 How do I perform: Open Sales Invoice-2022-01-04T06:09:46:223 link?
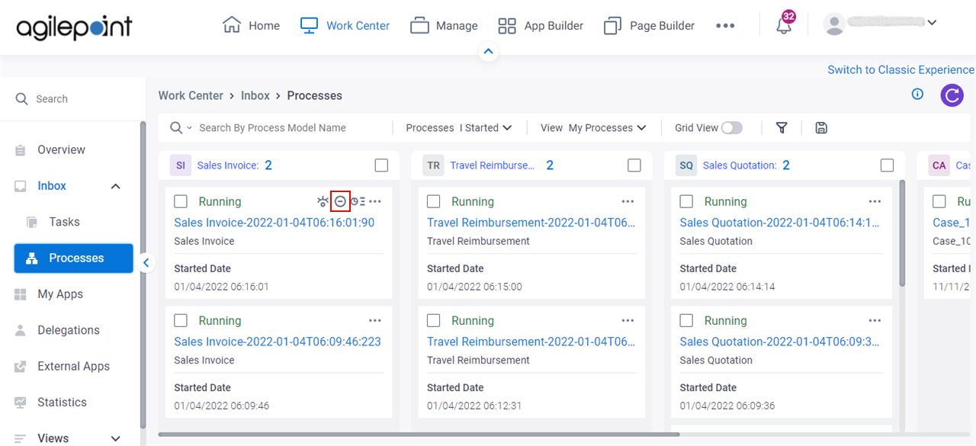click(278, 342)
